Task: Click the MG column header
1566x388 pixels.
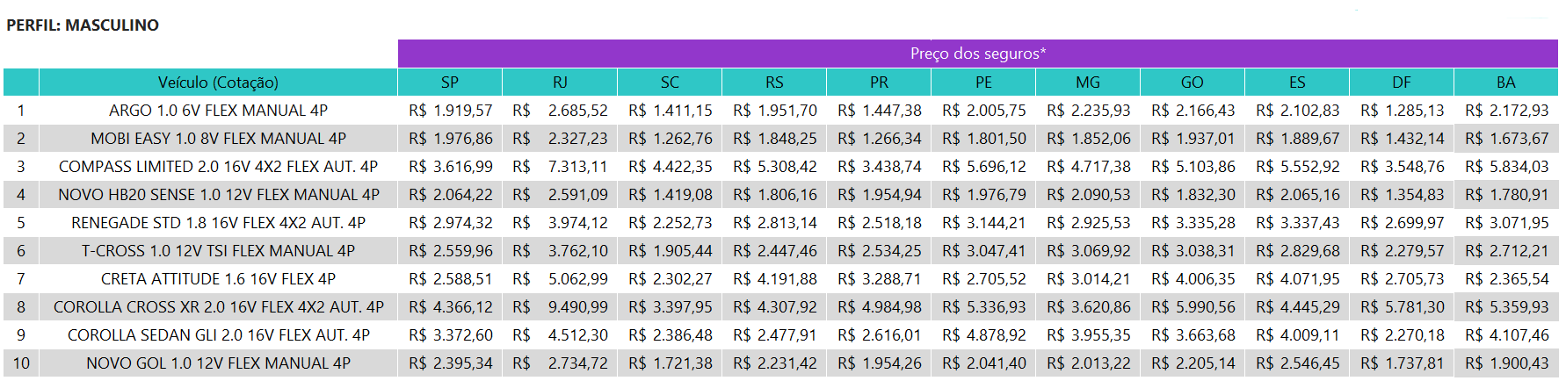Action: click(1087, 83)
